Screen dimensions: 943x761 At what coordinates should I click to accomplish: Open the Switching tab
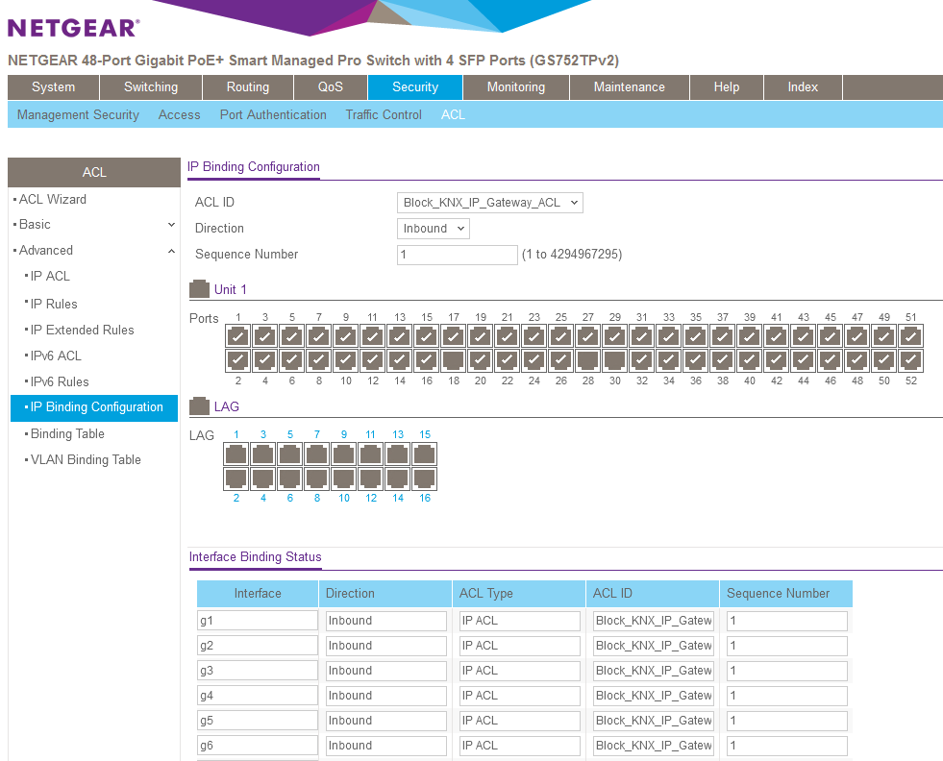(151, 87)
